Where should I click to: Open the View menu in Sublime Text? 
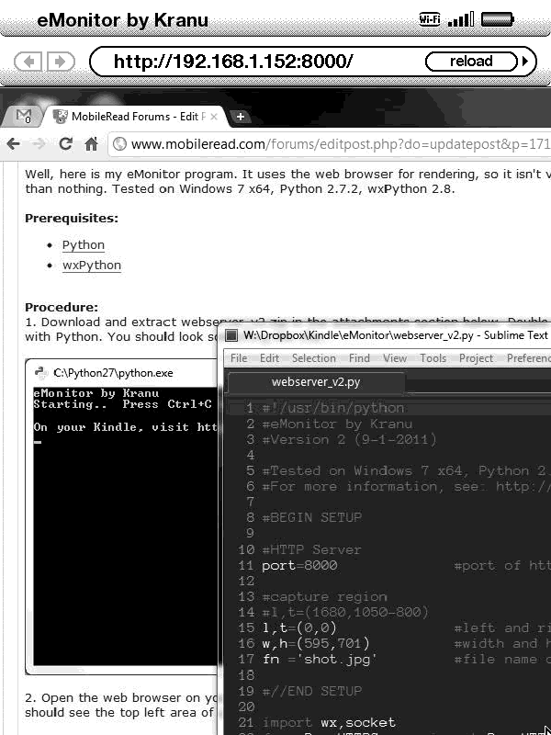point(395,358)
